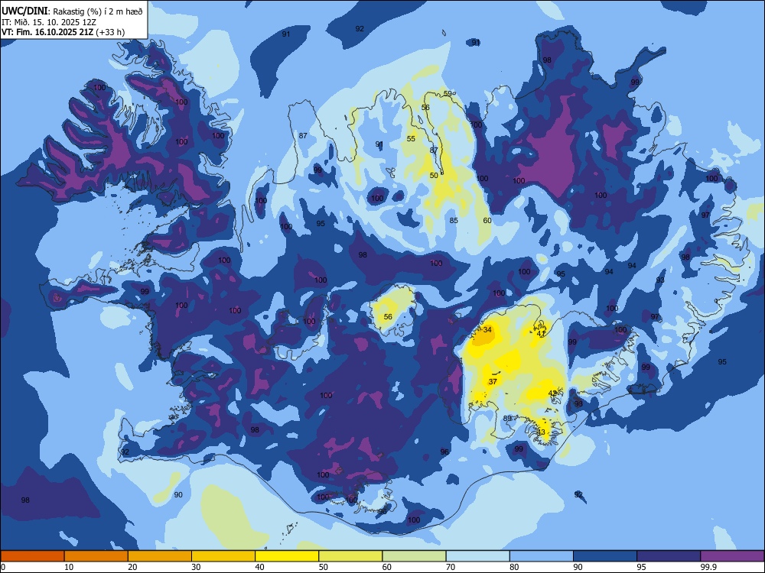Click the map value "43" near the southeast coast
The width and height of the screenshot is (765, 573).
pyautogui.click(x=541, y=432)
